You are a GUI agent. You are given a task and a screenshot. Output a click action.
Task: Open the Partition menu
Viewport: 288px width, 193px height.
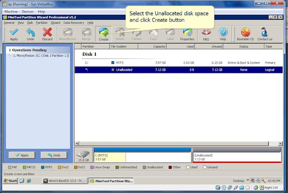point(41,23)
